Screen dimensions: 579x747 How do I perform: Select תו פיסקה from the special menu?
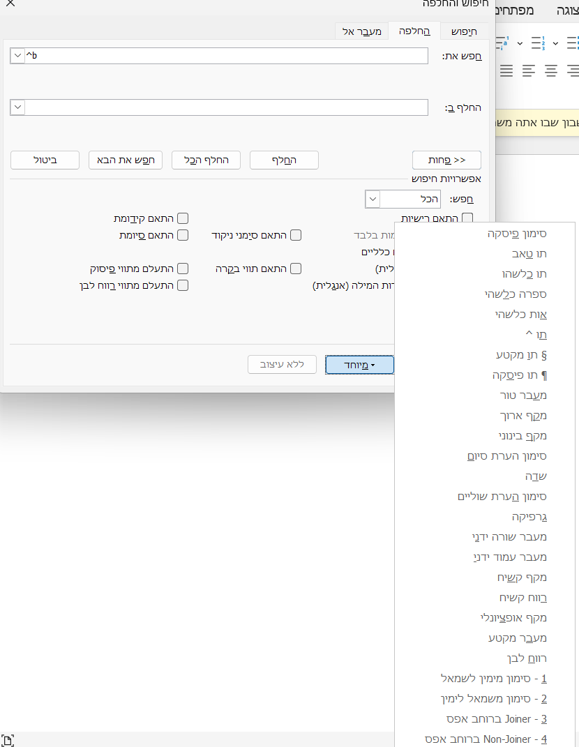(x=519, y=375)
